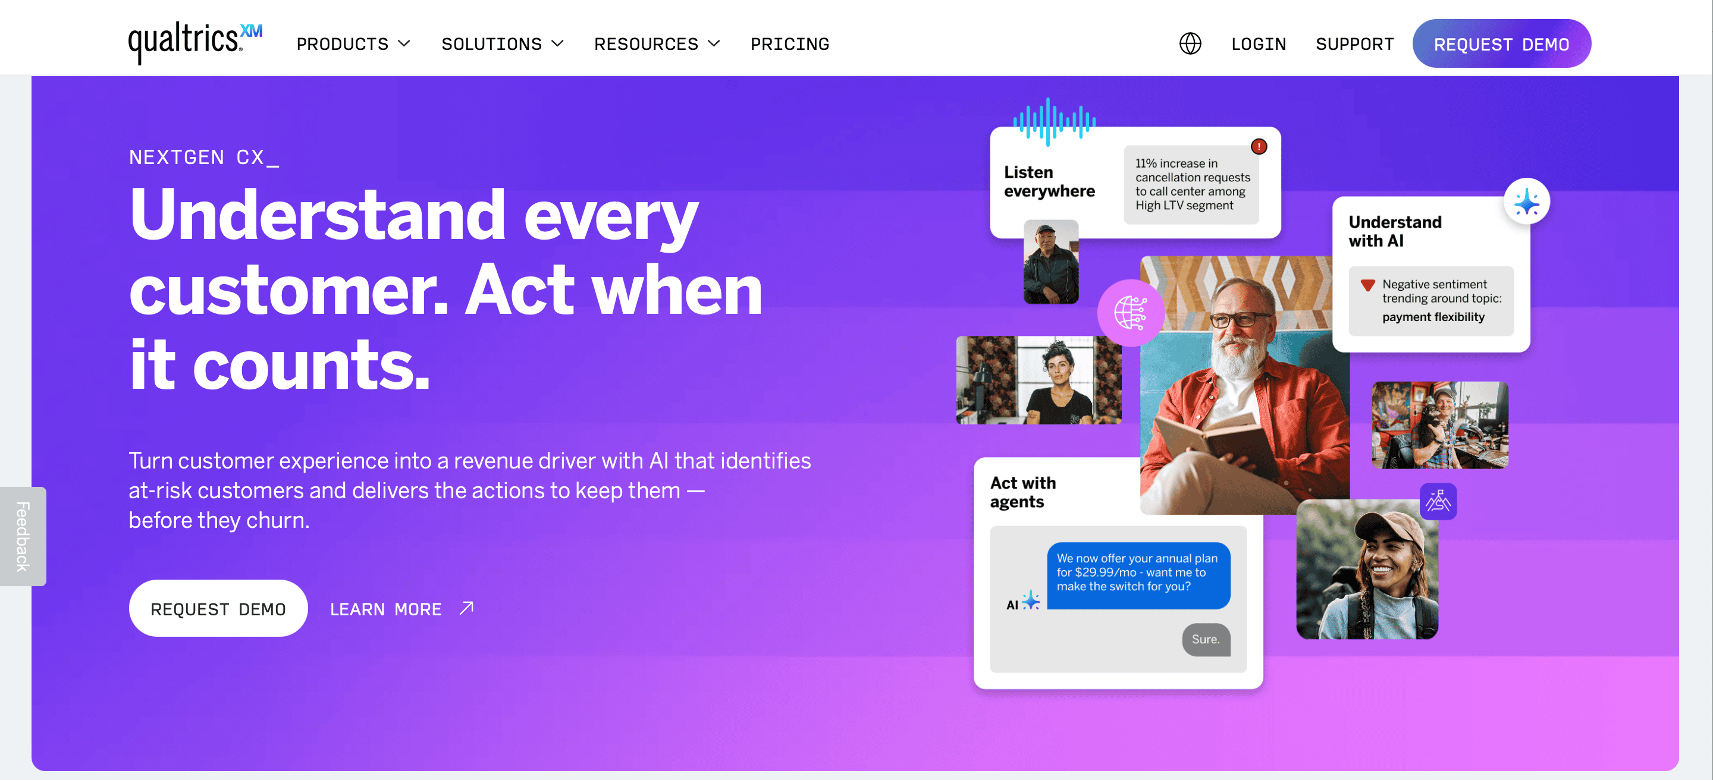Click the AI sparkle icon on Understand card

click(x=1526, y=202)
